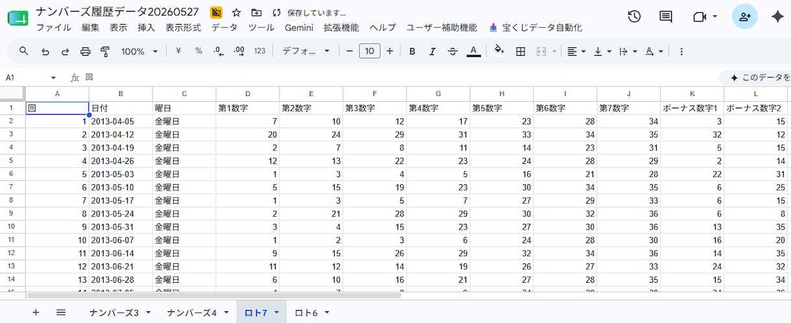Open the ヘルプ menu
Viewport: 791px width, 323px height.
click(383, 27)
